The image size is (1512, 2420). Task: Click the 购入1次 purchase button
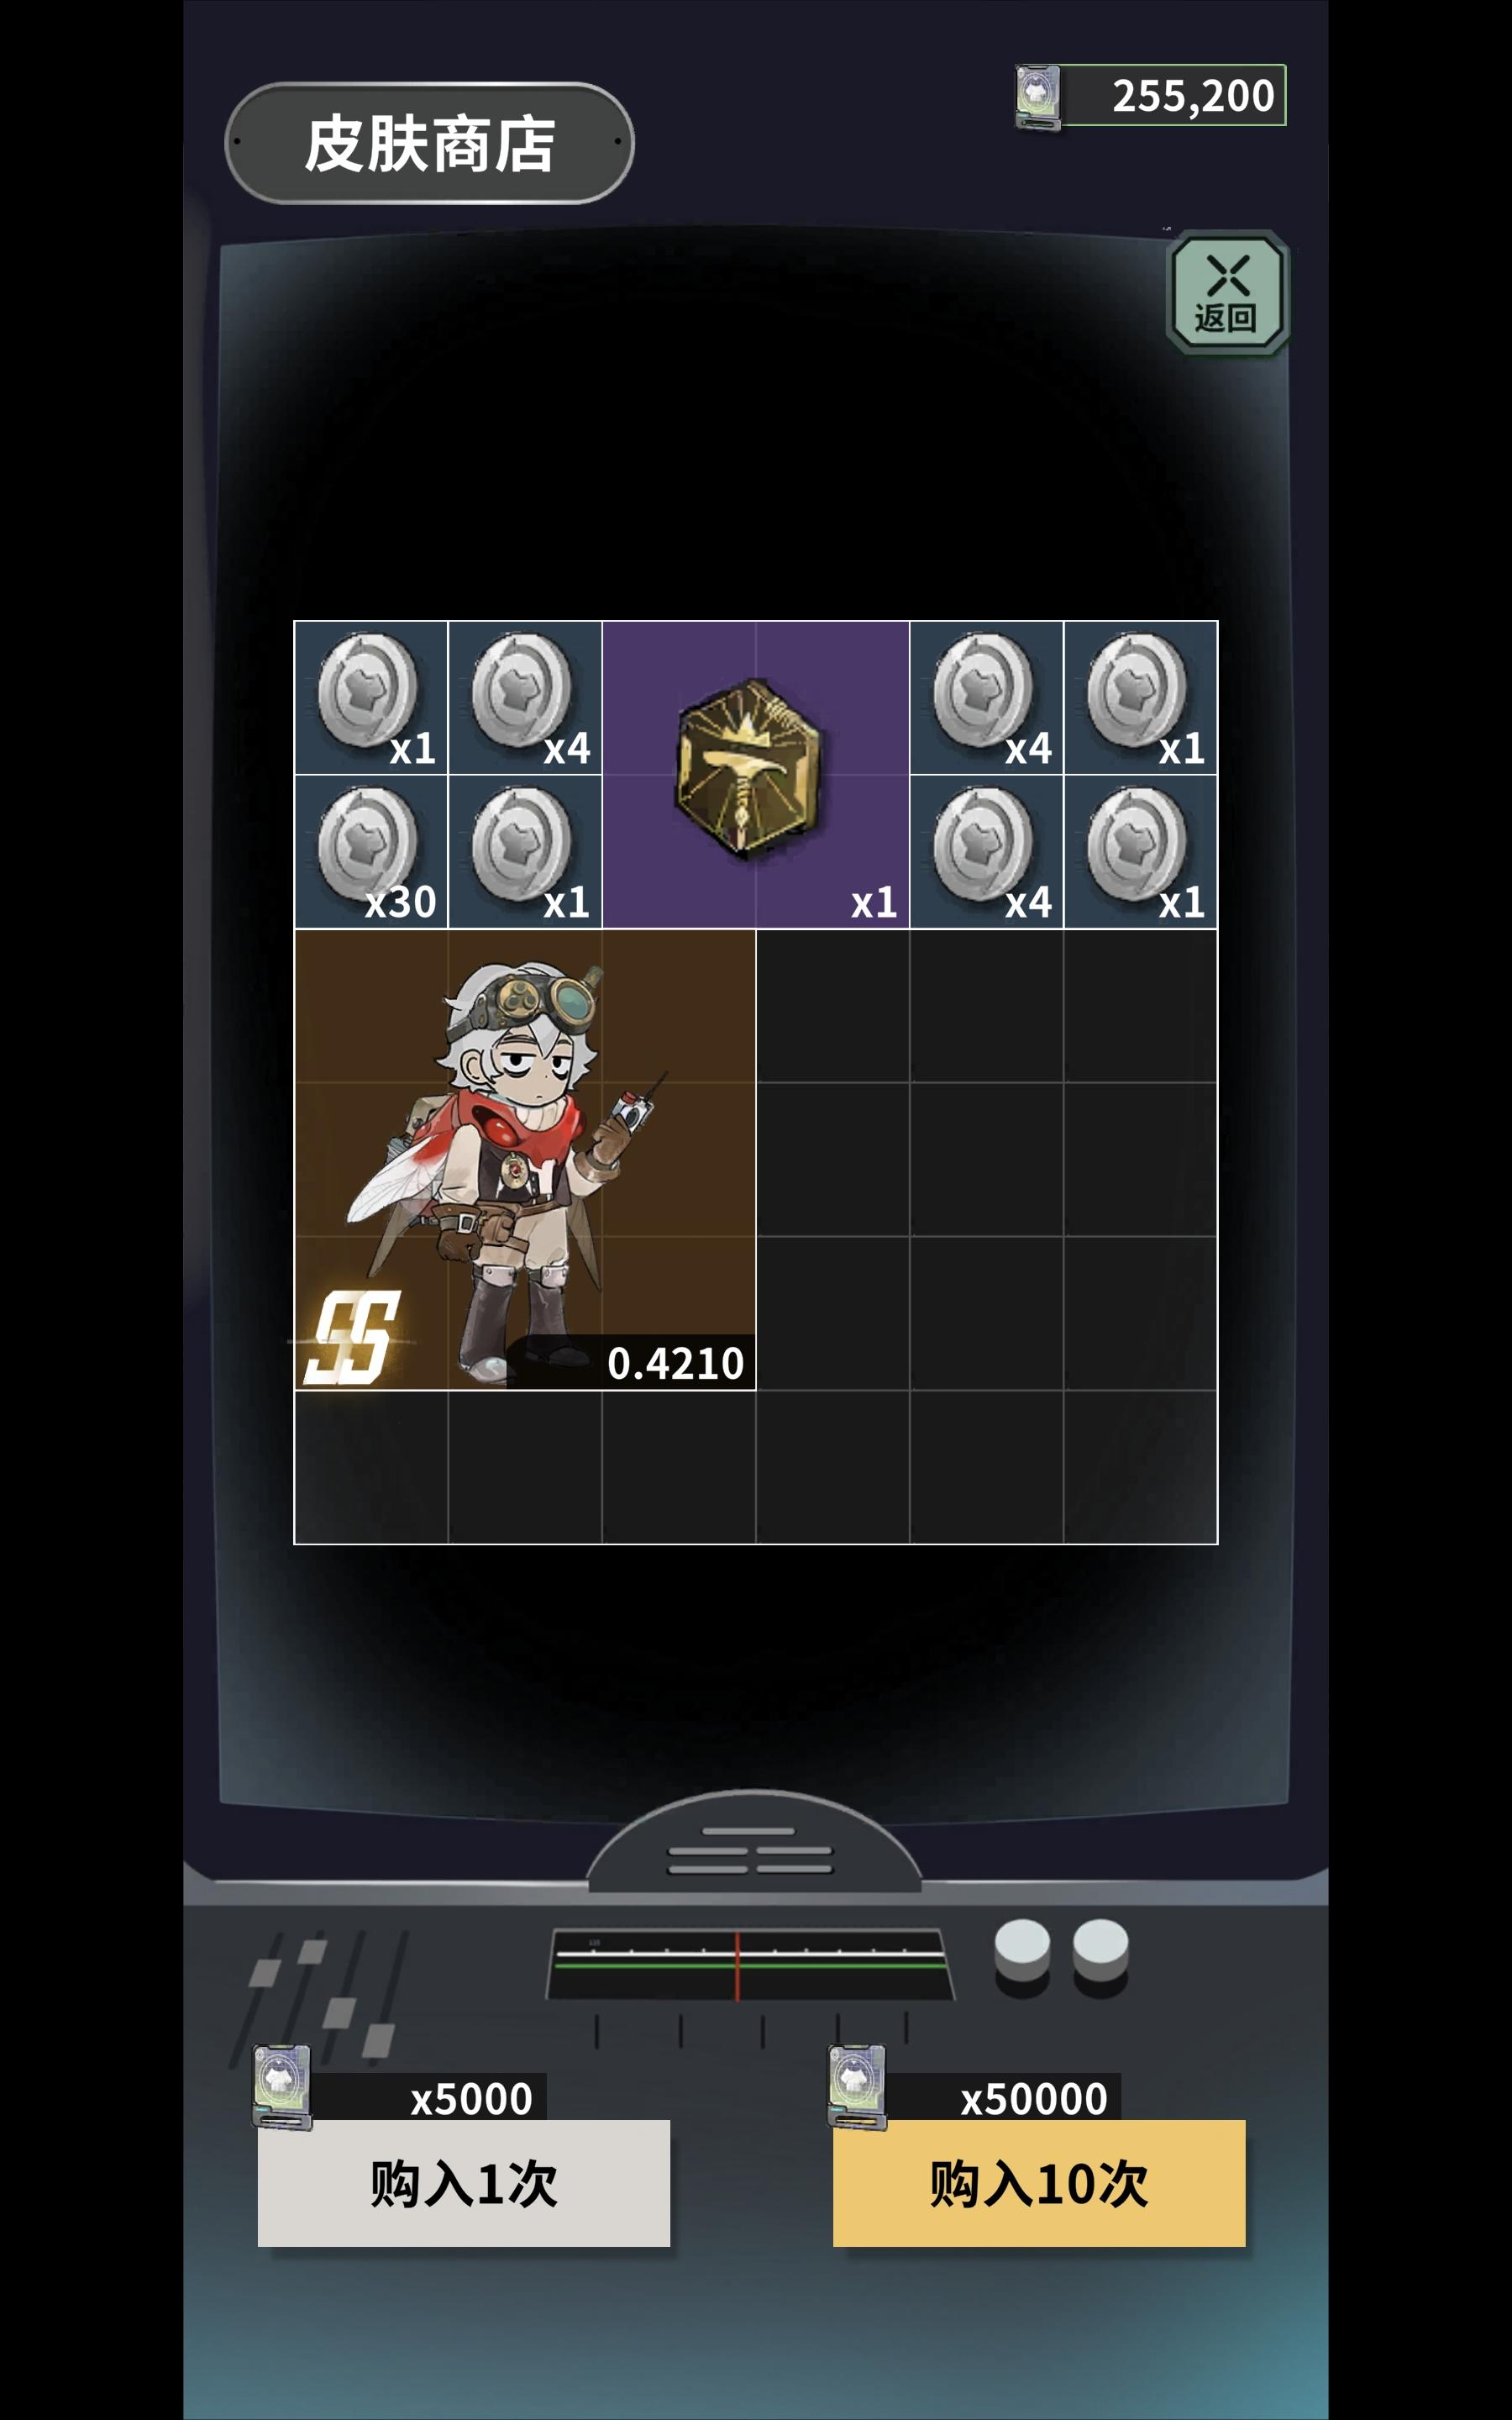(x=464, y=2183)
